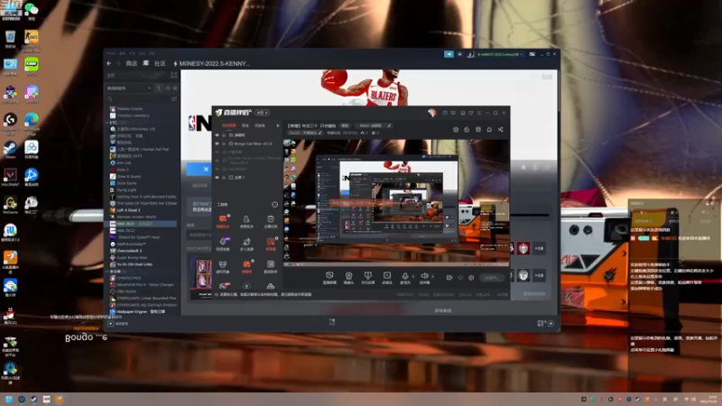This screenshot has width=722, height=406.
Task: Open streaming settings gear near start button
Action: point(471,278)
